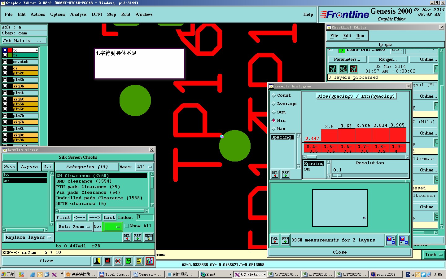Open the green Sv color dropdown
446x279 pixels.
tap(113, 227)
